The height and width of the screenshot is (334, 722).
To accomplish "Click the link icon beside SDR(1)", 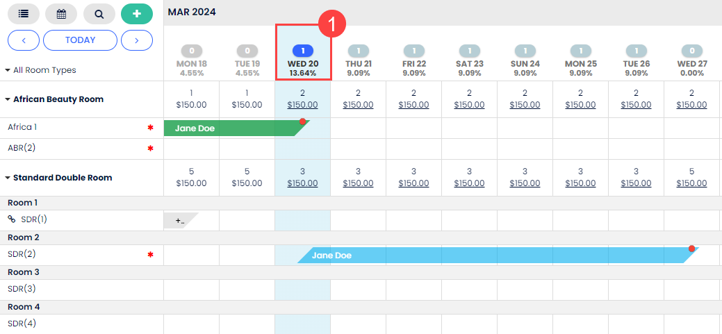I will tap(11, 219).
